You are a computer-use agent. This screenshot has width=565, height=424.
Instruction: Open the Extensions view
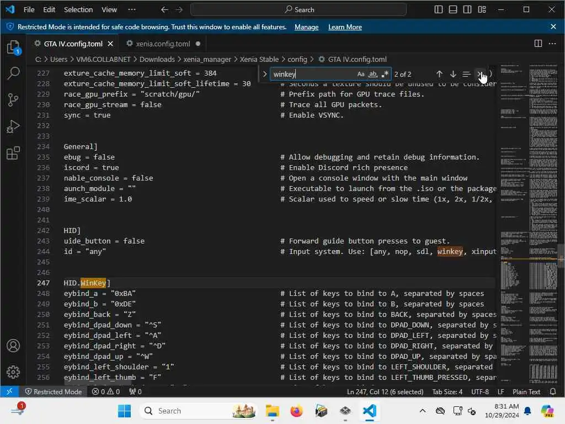(x=13, y=153)
